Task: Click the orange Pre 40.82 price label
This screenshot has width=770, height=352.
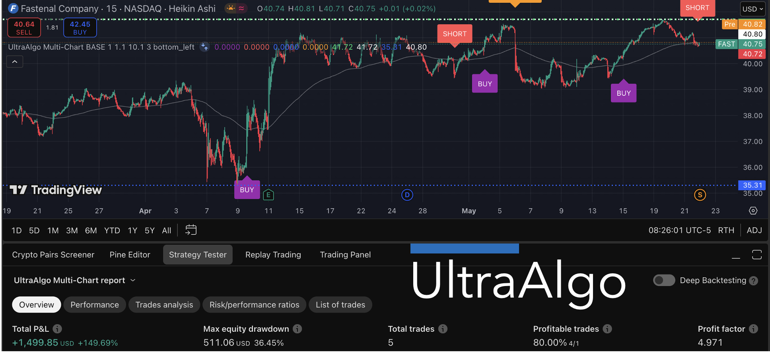Action: (743, 24)
